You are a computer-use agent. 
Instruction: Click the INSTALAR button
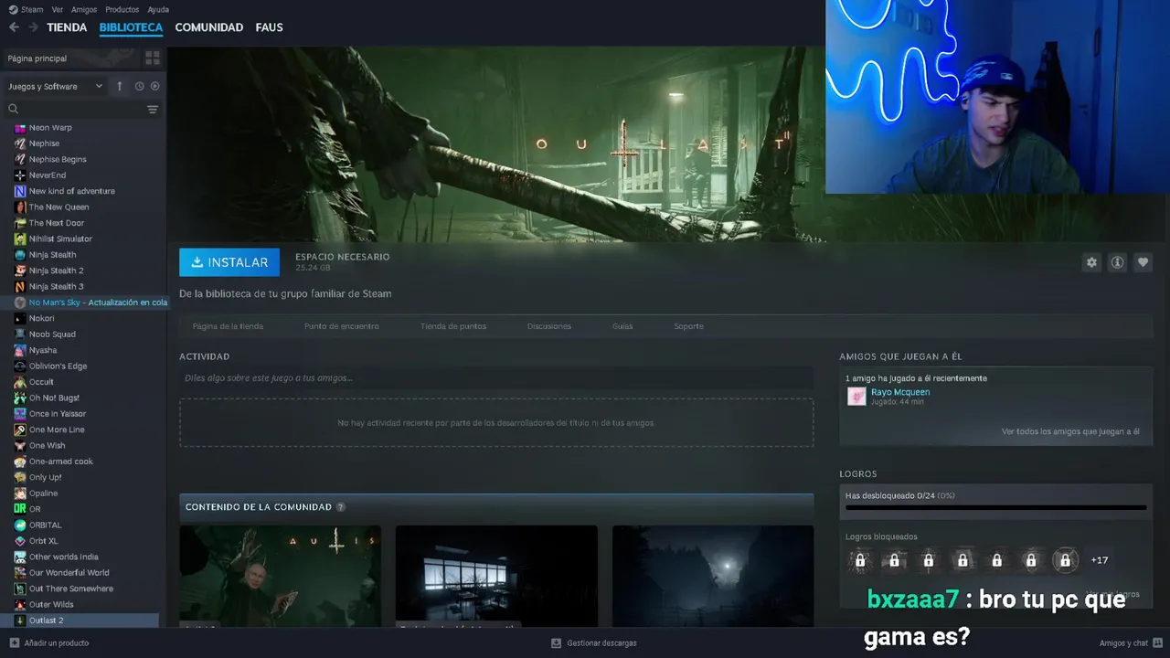pyautogui.click(x=229, y=262)
